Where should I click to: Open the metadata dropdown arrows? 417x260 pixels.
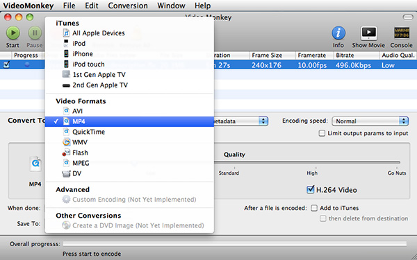point(263,121)
